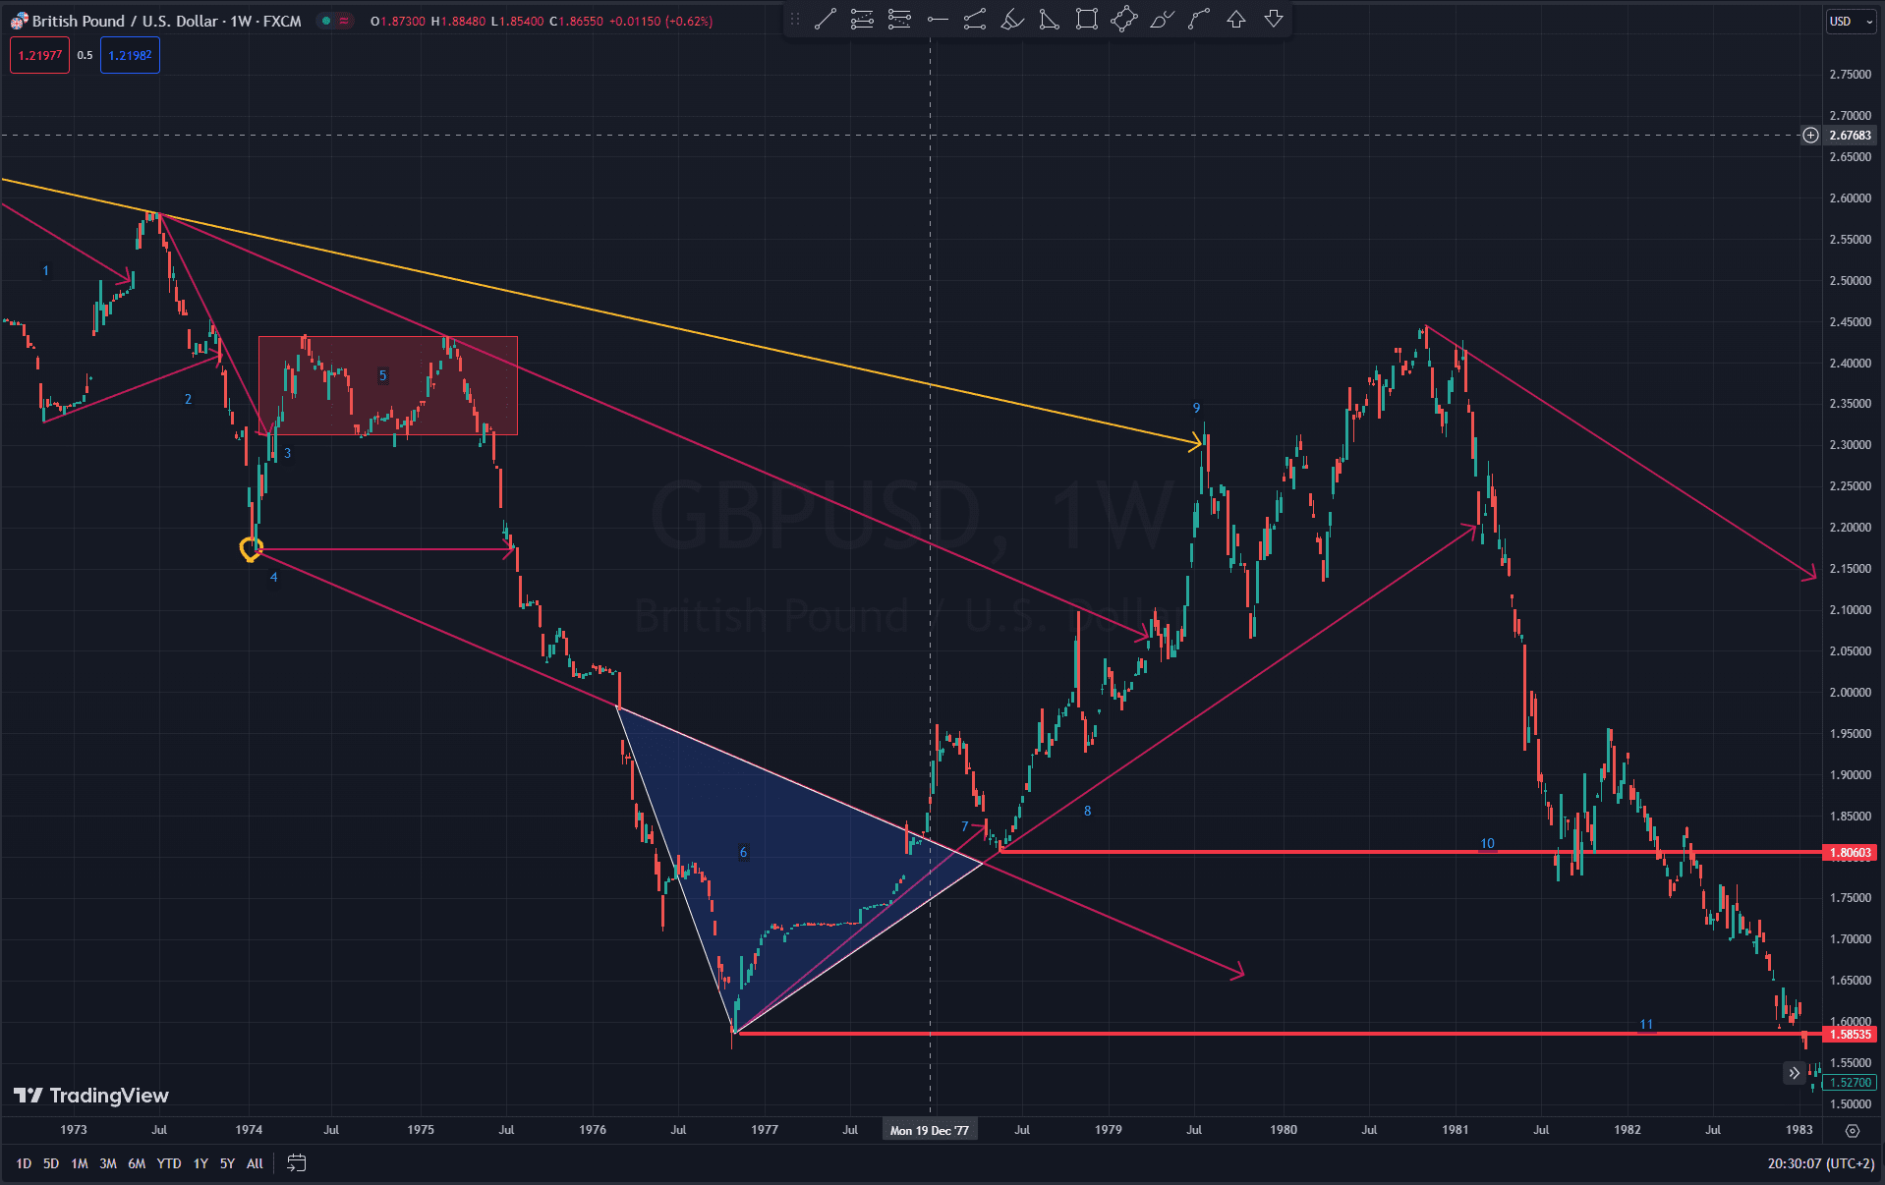Grab the favorites toolbar drag handle
This screenshot has height=1185, width=1885.
pyautogui.click(x=795, y=20)
